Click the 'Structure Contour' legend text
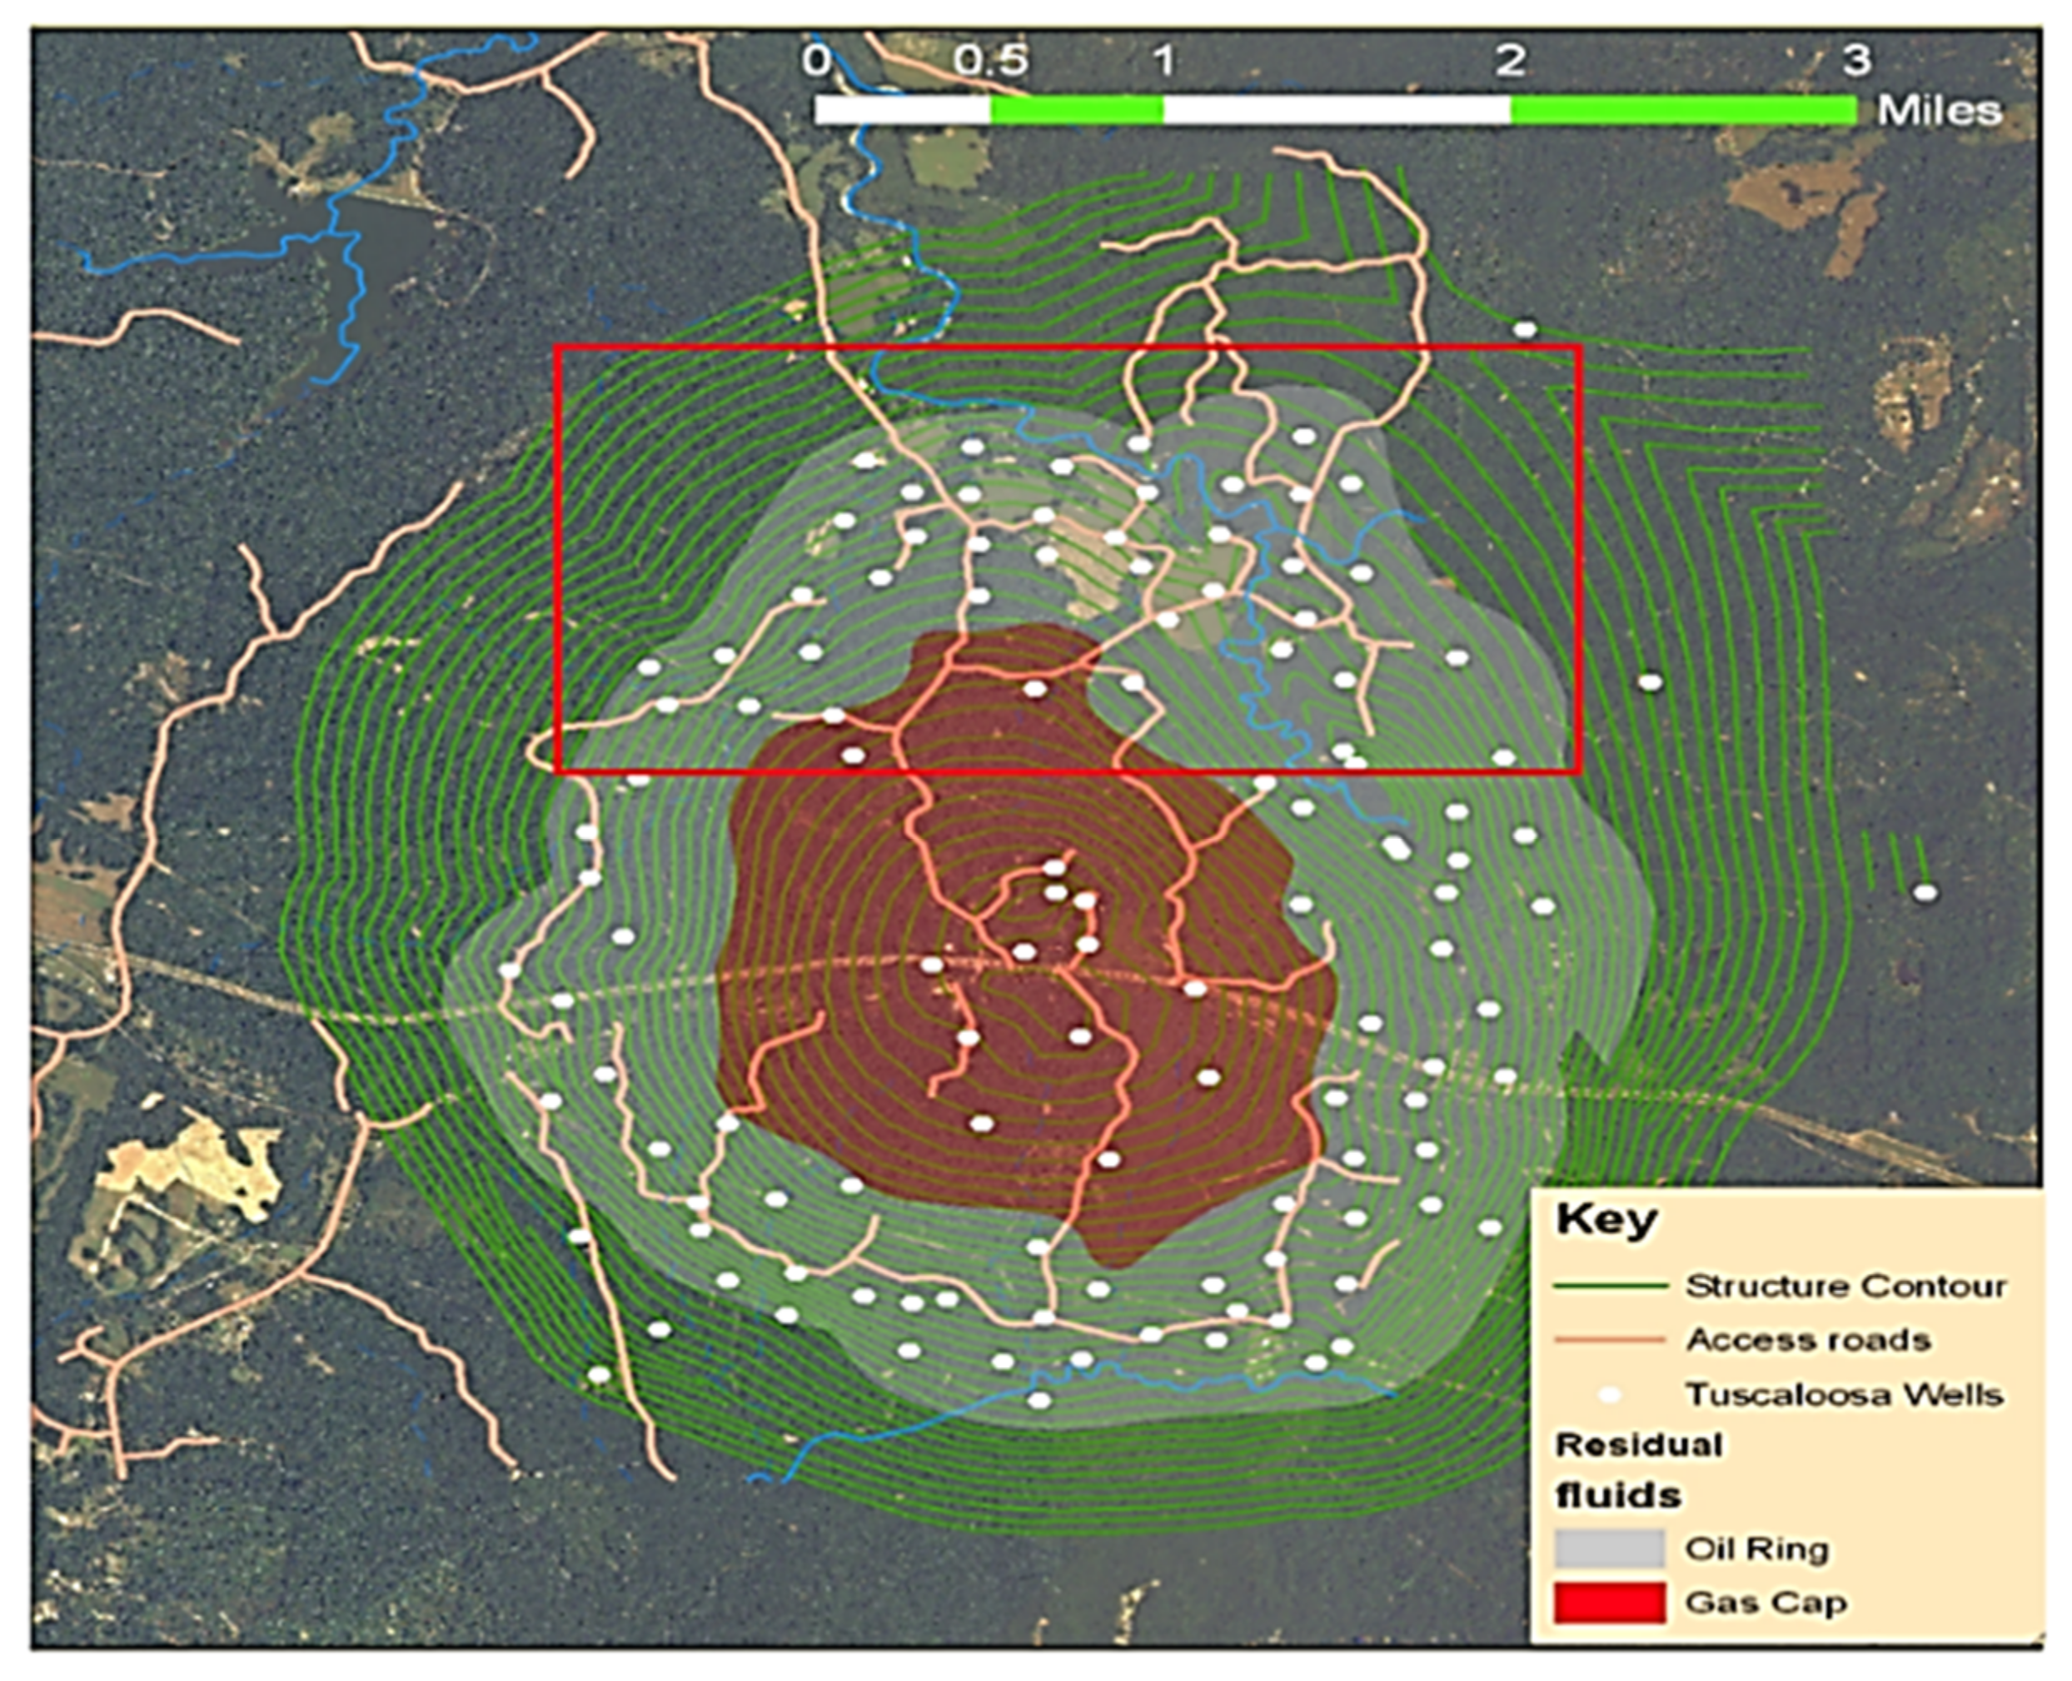2072x1681 pixels. [1845, 1286]
